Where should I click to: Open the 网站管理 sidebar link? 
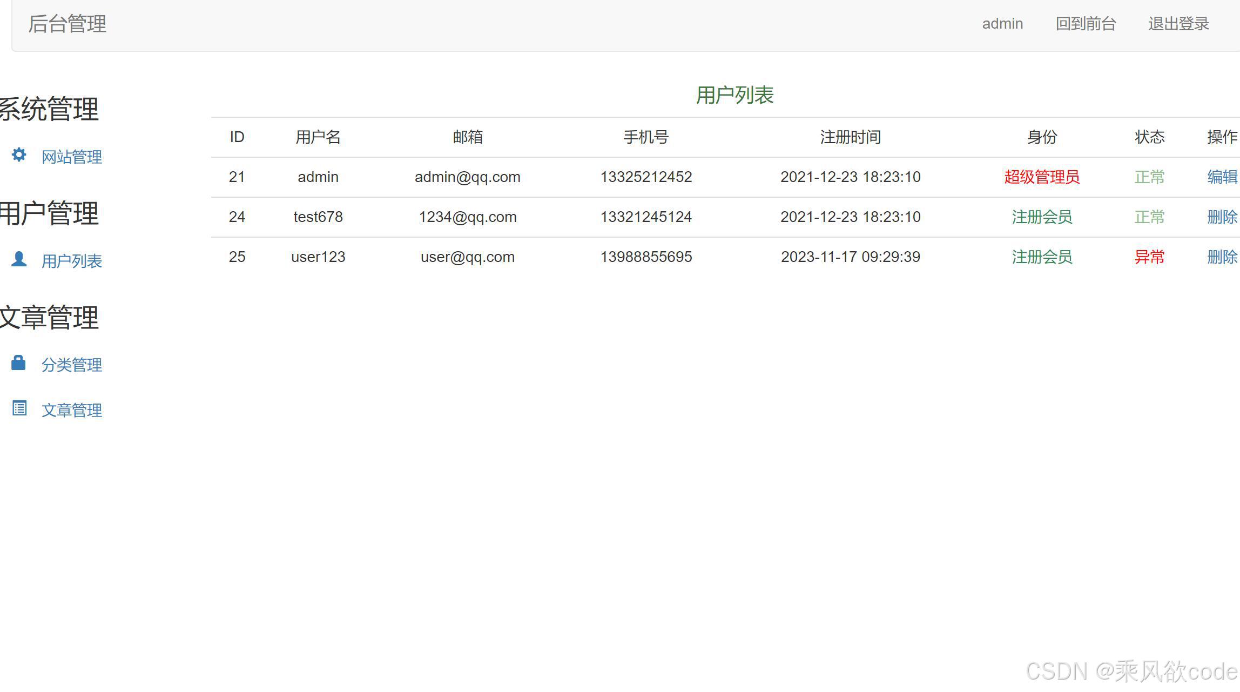(x=71, y=157)
